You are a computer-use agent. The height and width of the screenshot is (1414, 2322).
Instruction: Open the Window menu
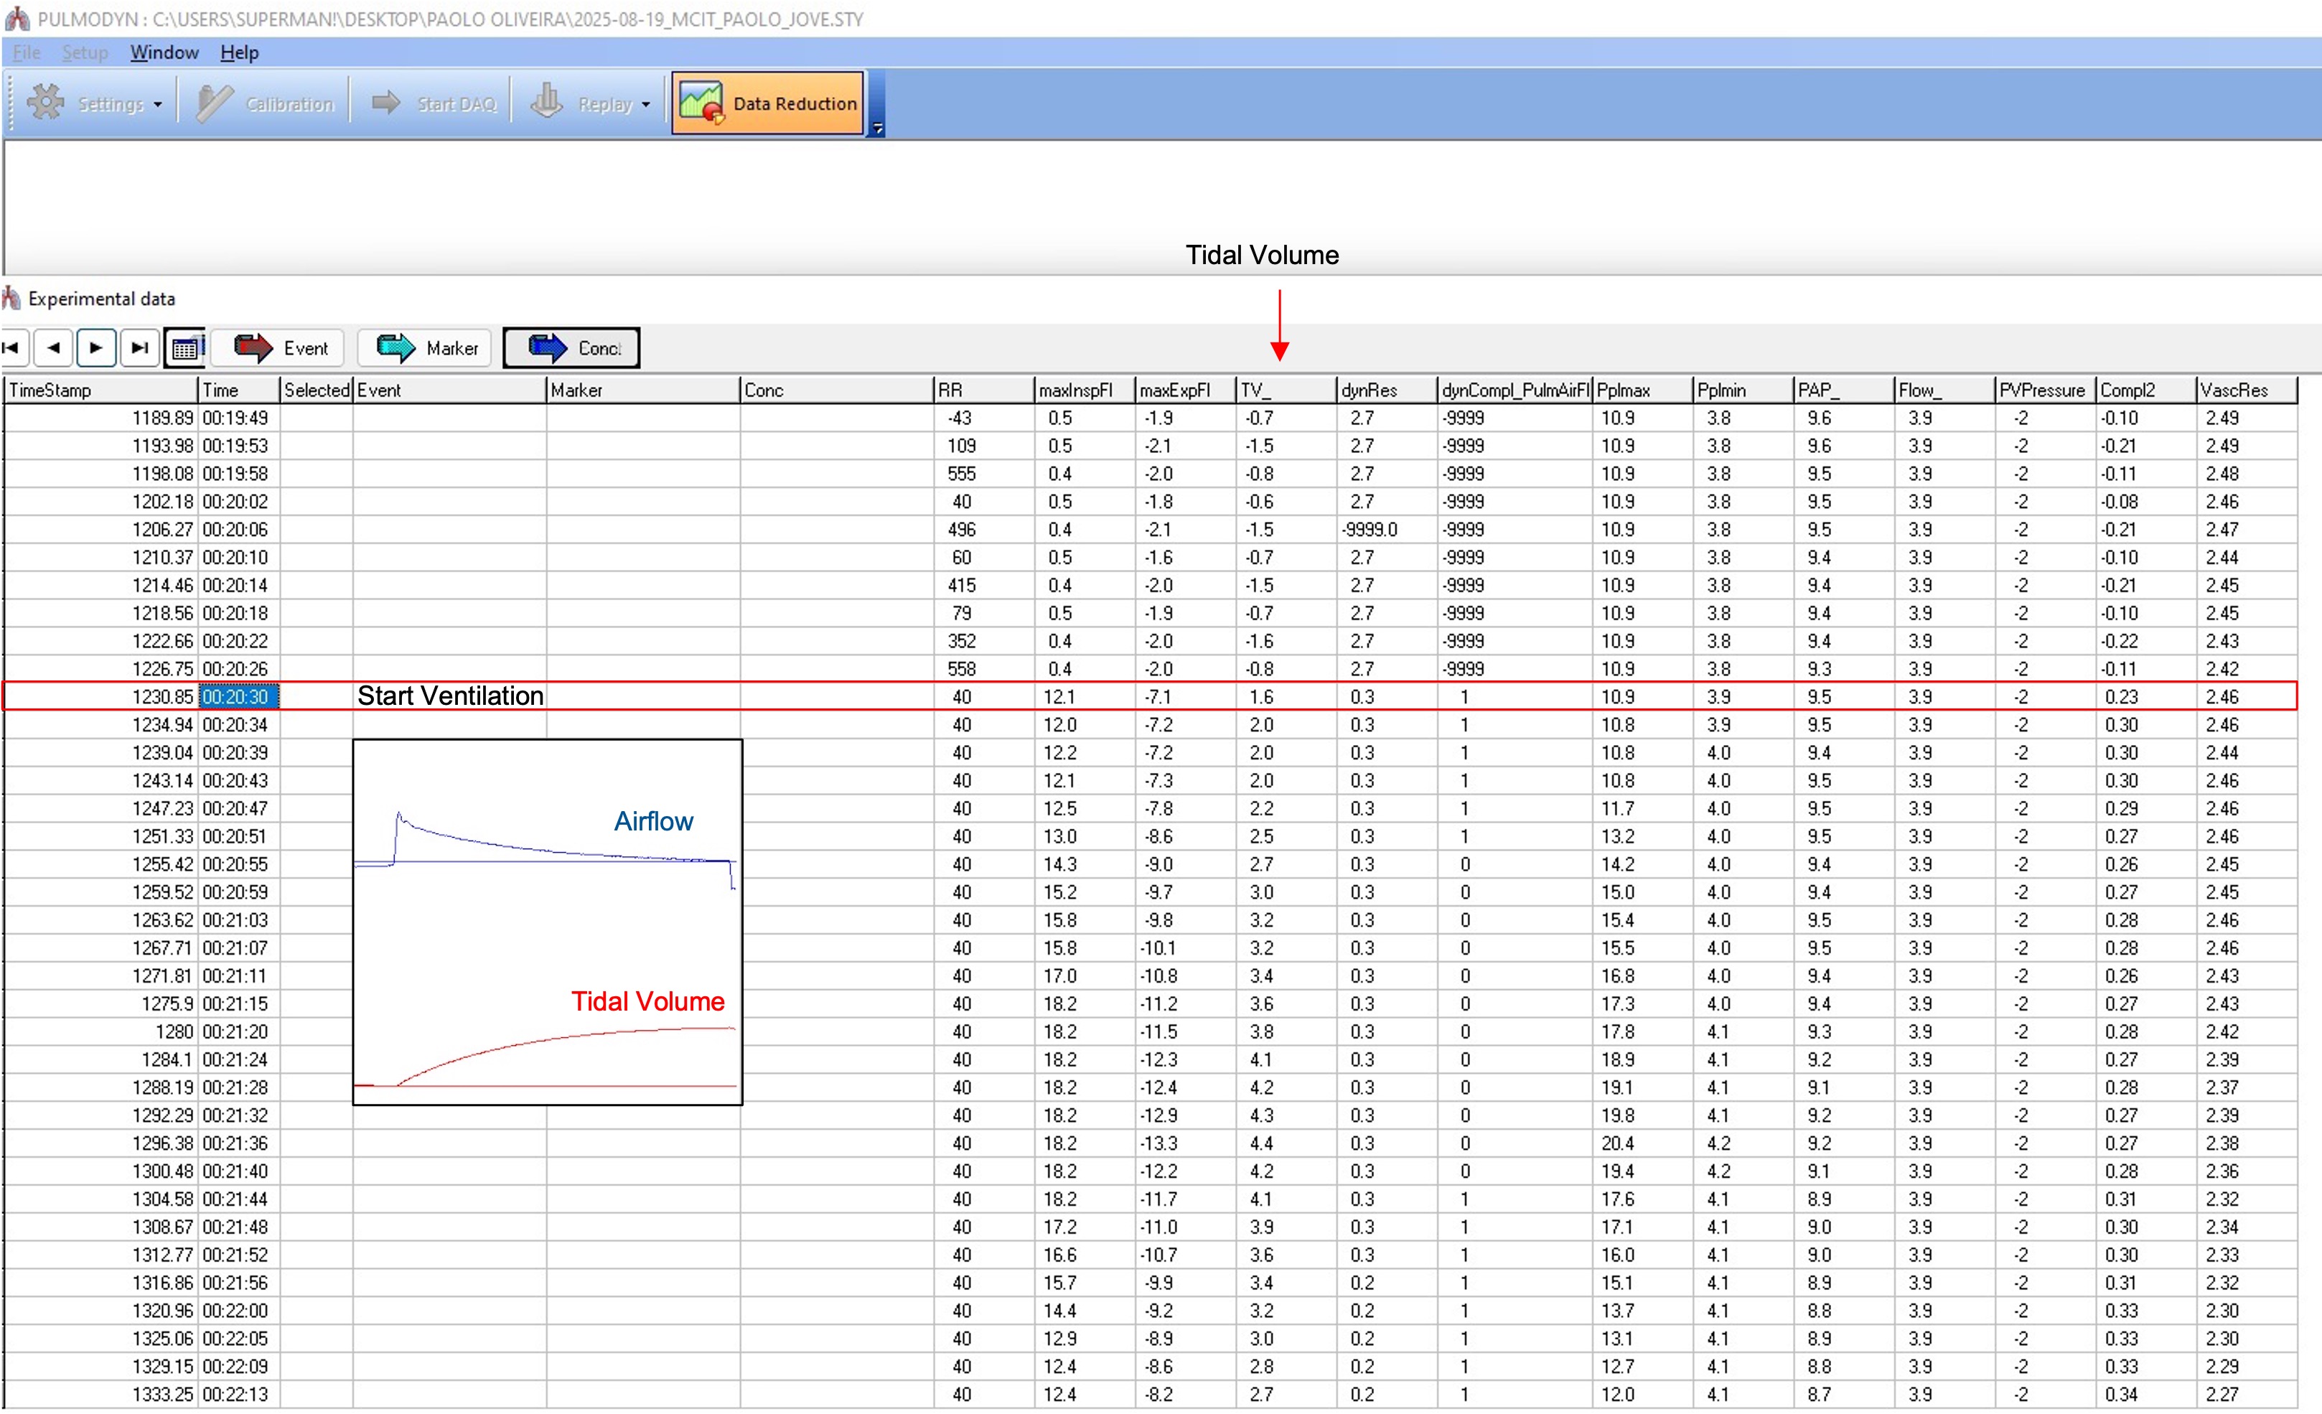pyautogui.click(x=164, y=53)
